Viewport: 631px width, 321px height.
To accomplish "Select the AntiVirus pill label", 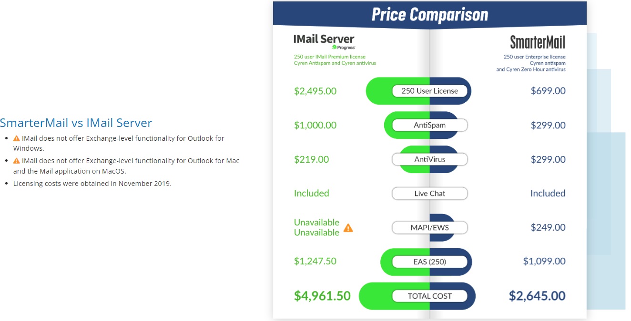I will [430, 159].
